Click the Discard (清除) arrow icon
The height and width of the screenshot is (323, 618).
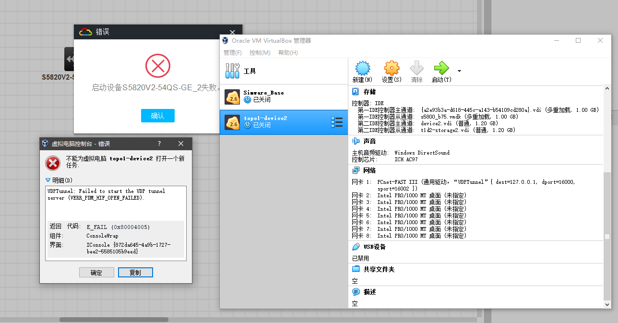click(x=416, y=68)
